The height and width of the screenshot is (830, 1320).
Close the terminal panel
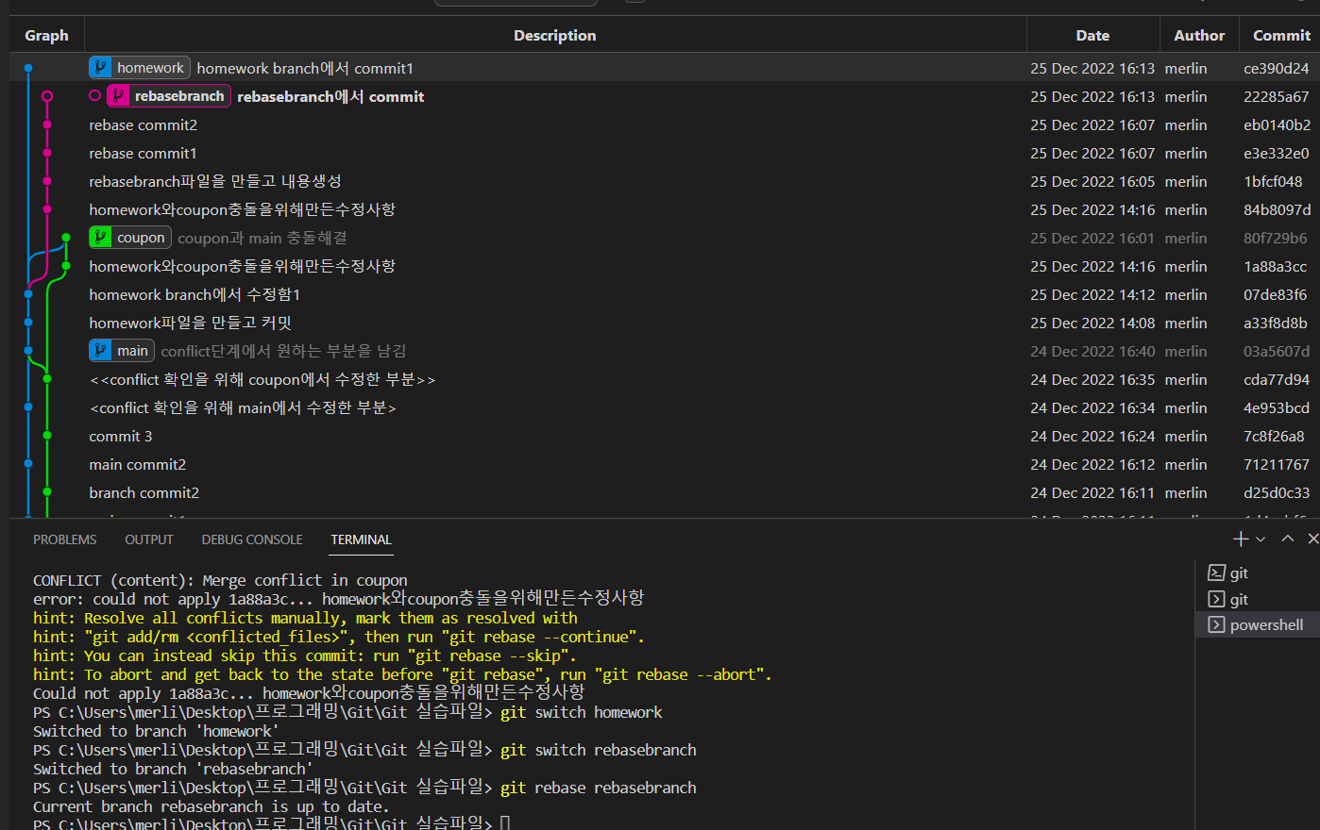pyautogui.click(x=1312, y=539)
